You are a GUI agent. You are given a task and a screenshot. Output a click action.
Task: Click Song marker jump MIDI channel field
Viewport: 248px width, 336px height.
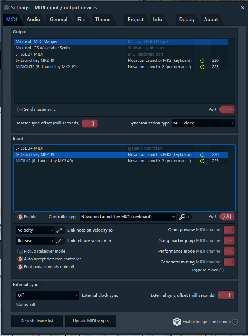point(229,241)
